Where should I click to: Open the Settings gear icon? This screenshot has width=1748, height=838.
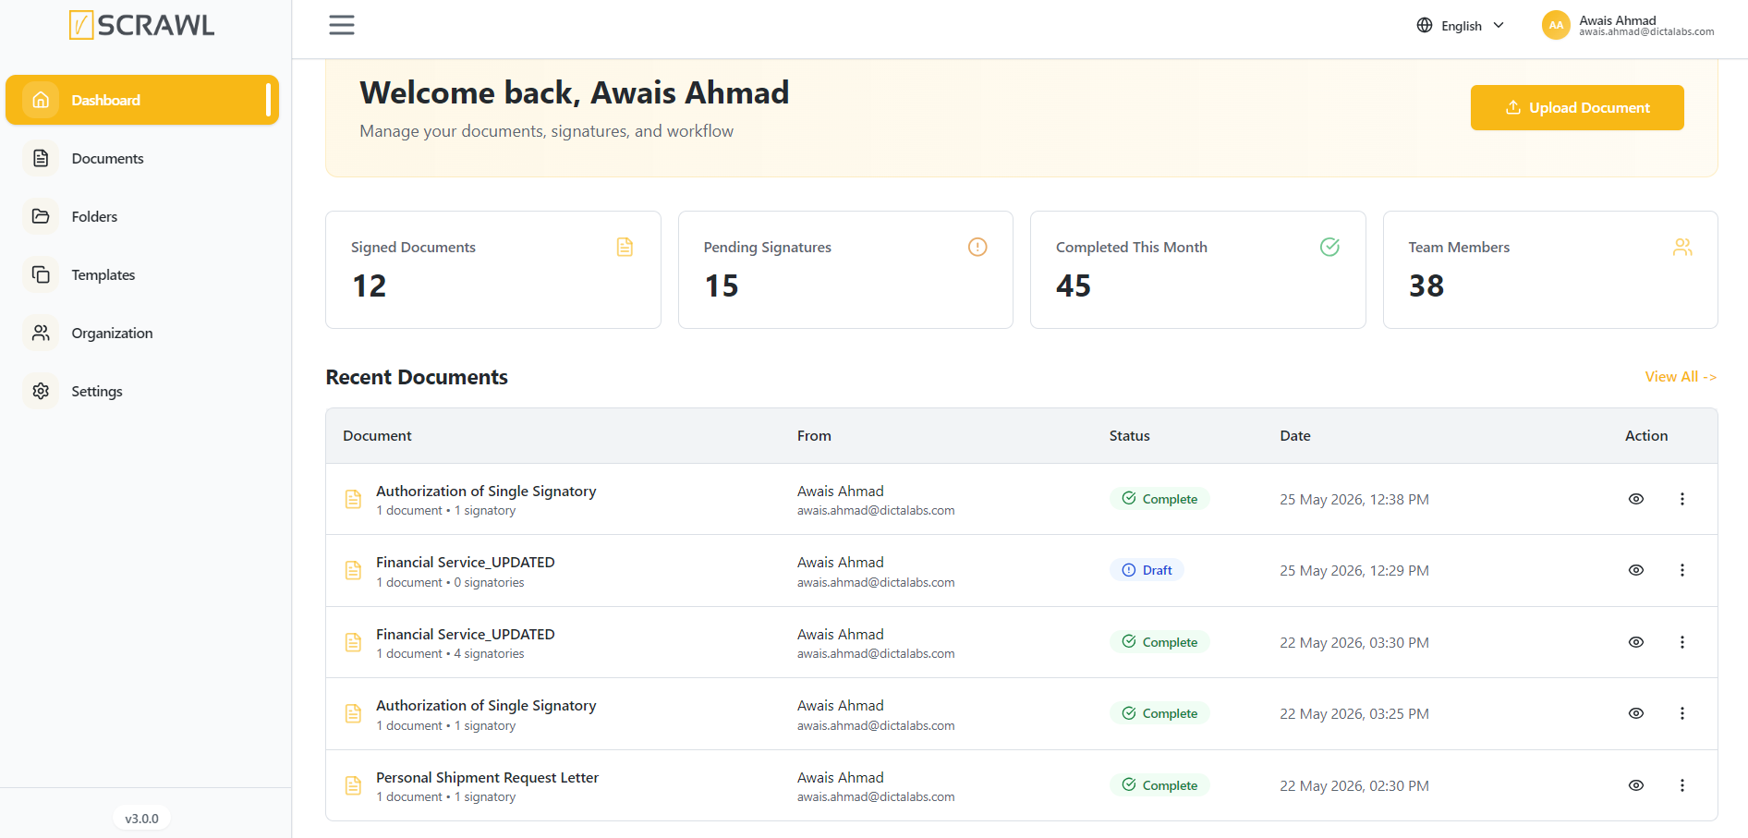point(41,391)
